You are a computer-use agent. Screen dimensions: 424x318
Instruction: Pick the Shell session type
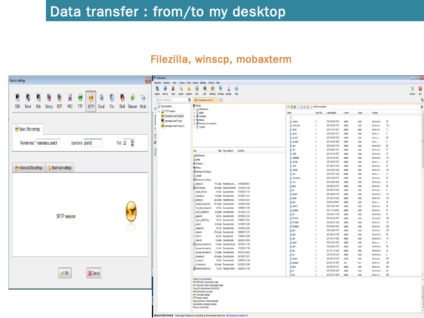(x=122, y=101)
